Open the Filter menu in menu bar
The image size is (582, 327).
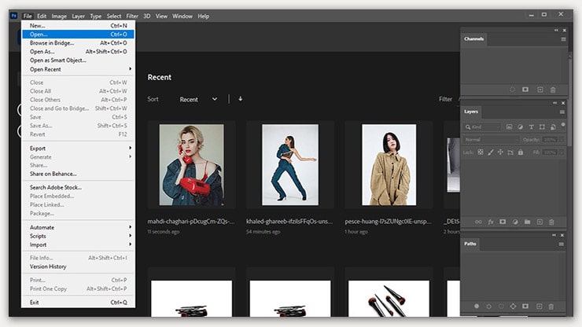132,16
